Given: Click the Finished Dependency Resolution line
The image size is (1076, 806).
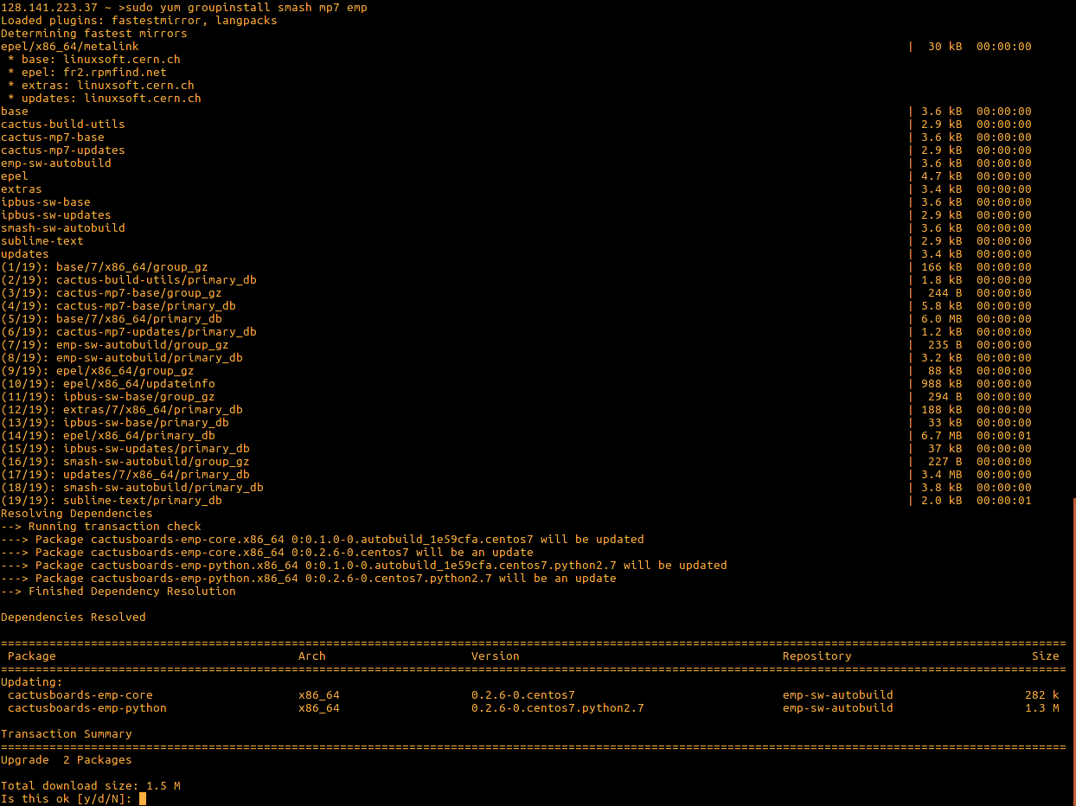Looking at the screenshot, I should (x=118, y=592).
